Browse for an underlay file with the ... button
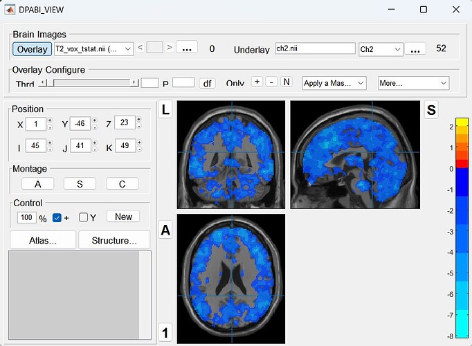Image resolution: width=472 pixels, height=346 pixels. pos(415,49)
